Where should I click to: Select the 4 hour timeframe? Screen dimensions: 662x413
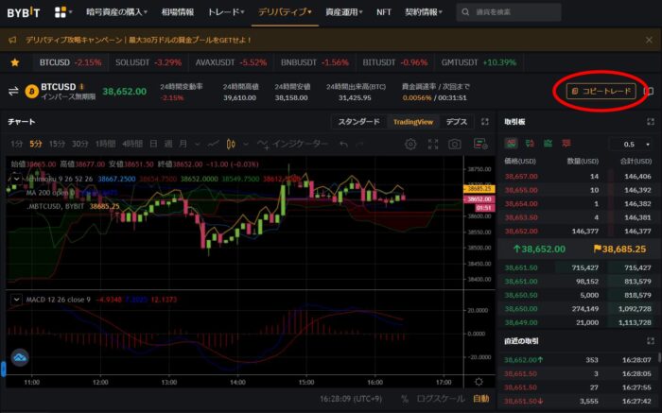pyautogui.click(x=132, y=145)
